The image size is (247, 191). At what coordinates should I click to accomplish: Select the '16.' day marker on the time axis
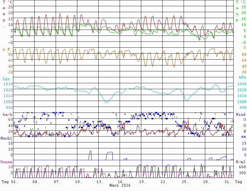[121, 182]
